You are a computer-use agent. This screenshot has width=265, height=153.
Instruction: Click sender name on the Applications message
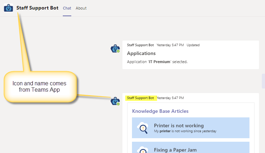(140, 45)
